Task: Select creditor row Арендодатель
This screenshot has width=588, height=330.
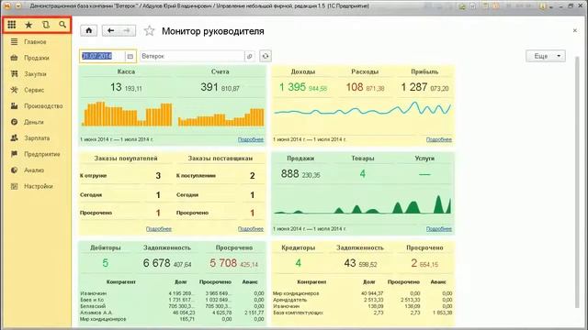Action: [363, 300]
